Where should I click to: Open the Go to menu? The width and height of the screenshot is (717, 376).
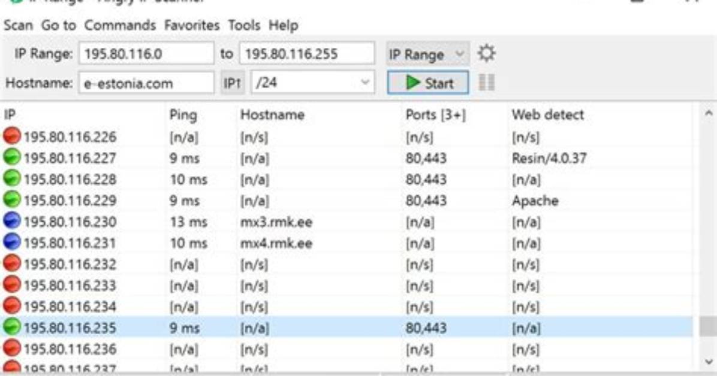click(x=59, y=25)
